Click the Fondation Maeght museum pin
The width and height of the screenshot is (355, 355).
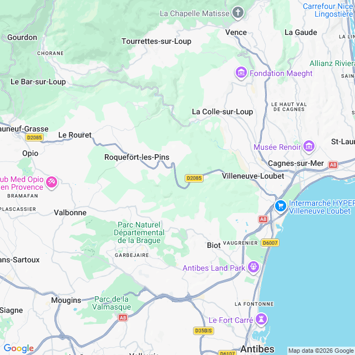(241, 73)
